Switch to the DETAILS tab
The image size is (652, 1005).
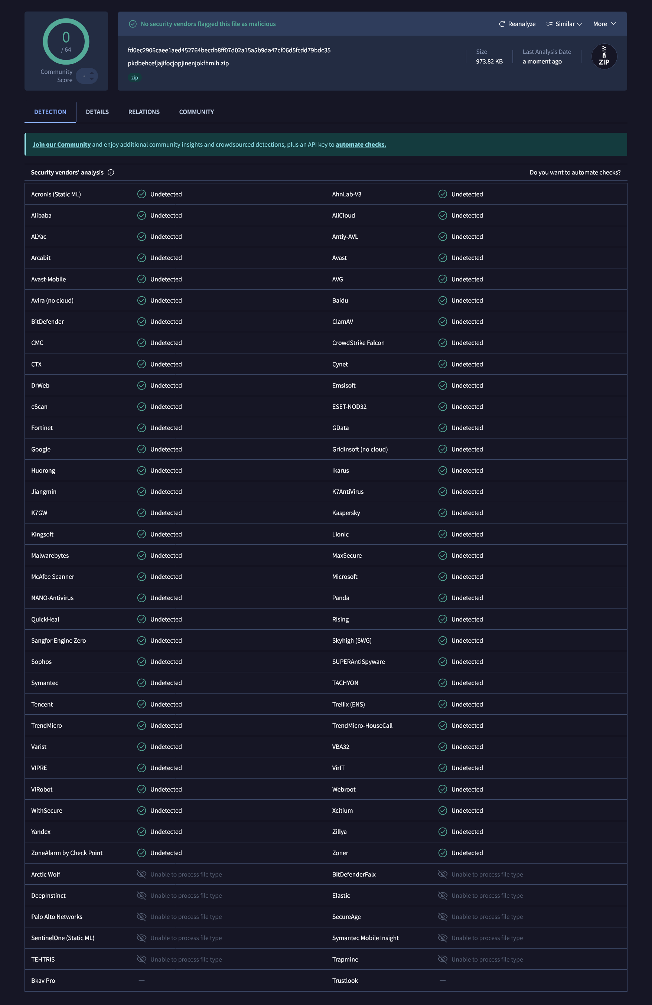tap(97, 112)
